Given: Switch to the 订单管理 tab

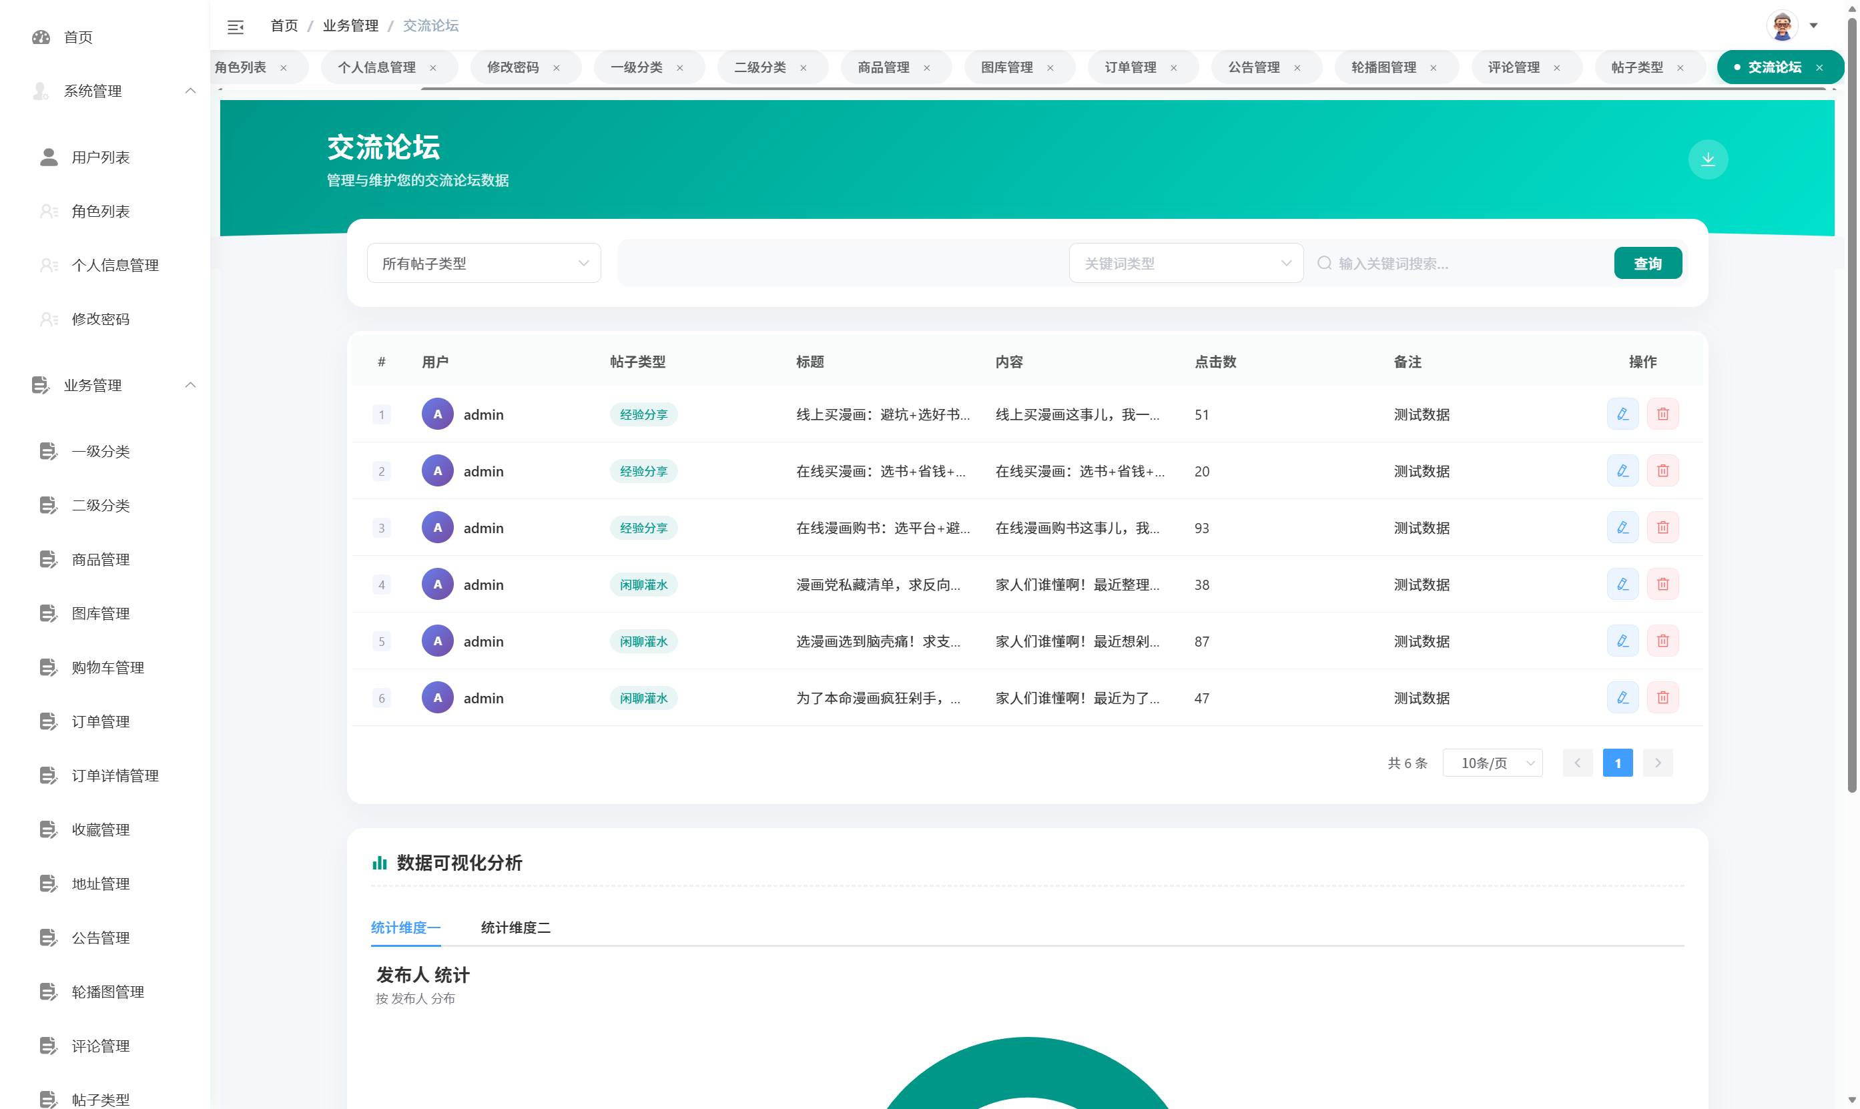Looking at the screenshot, I should click(1131, 67).
